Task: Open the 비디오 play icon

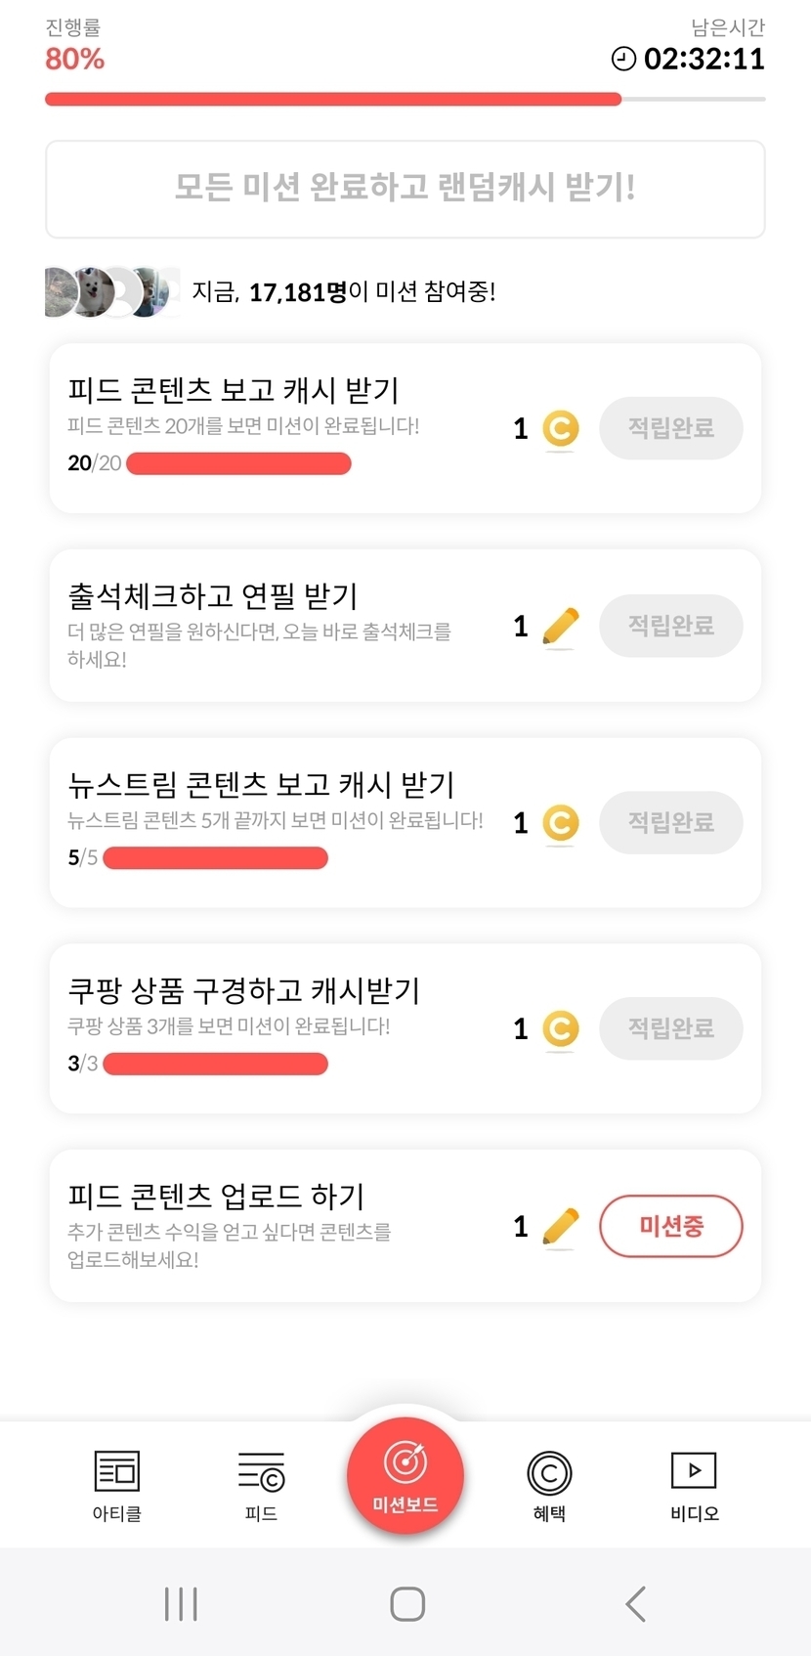Action: [694, 1470]
